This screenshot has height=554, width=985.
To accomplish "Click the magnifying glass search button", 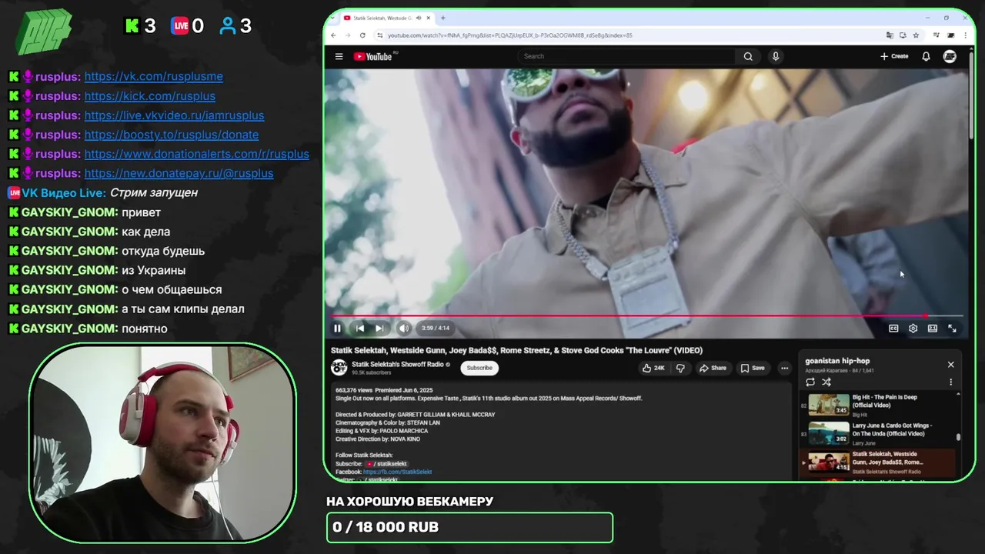I will 748,56.
